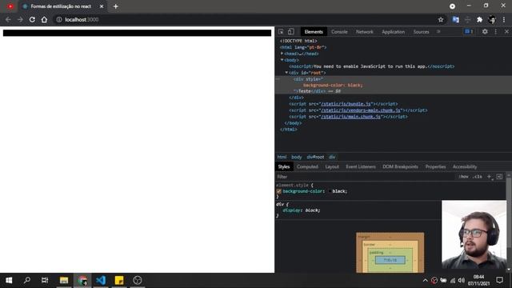Open the DOM Breakpoints tab

400,166
